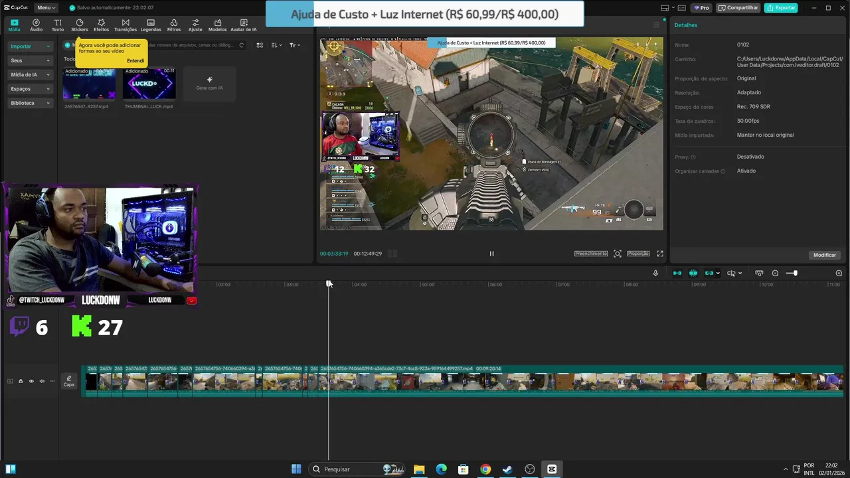This screenshot has width=850, height=478.
Task: Open File Explorer from taskbar
Action: 419,469
